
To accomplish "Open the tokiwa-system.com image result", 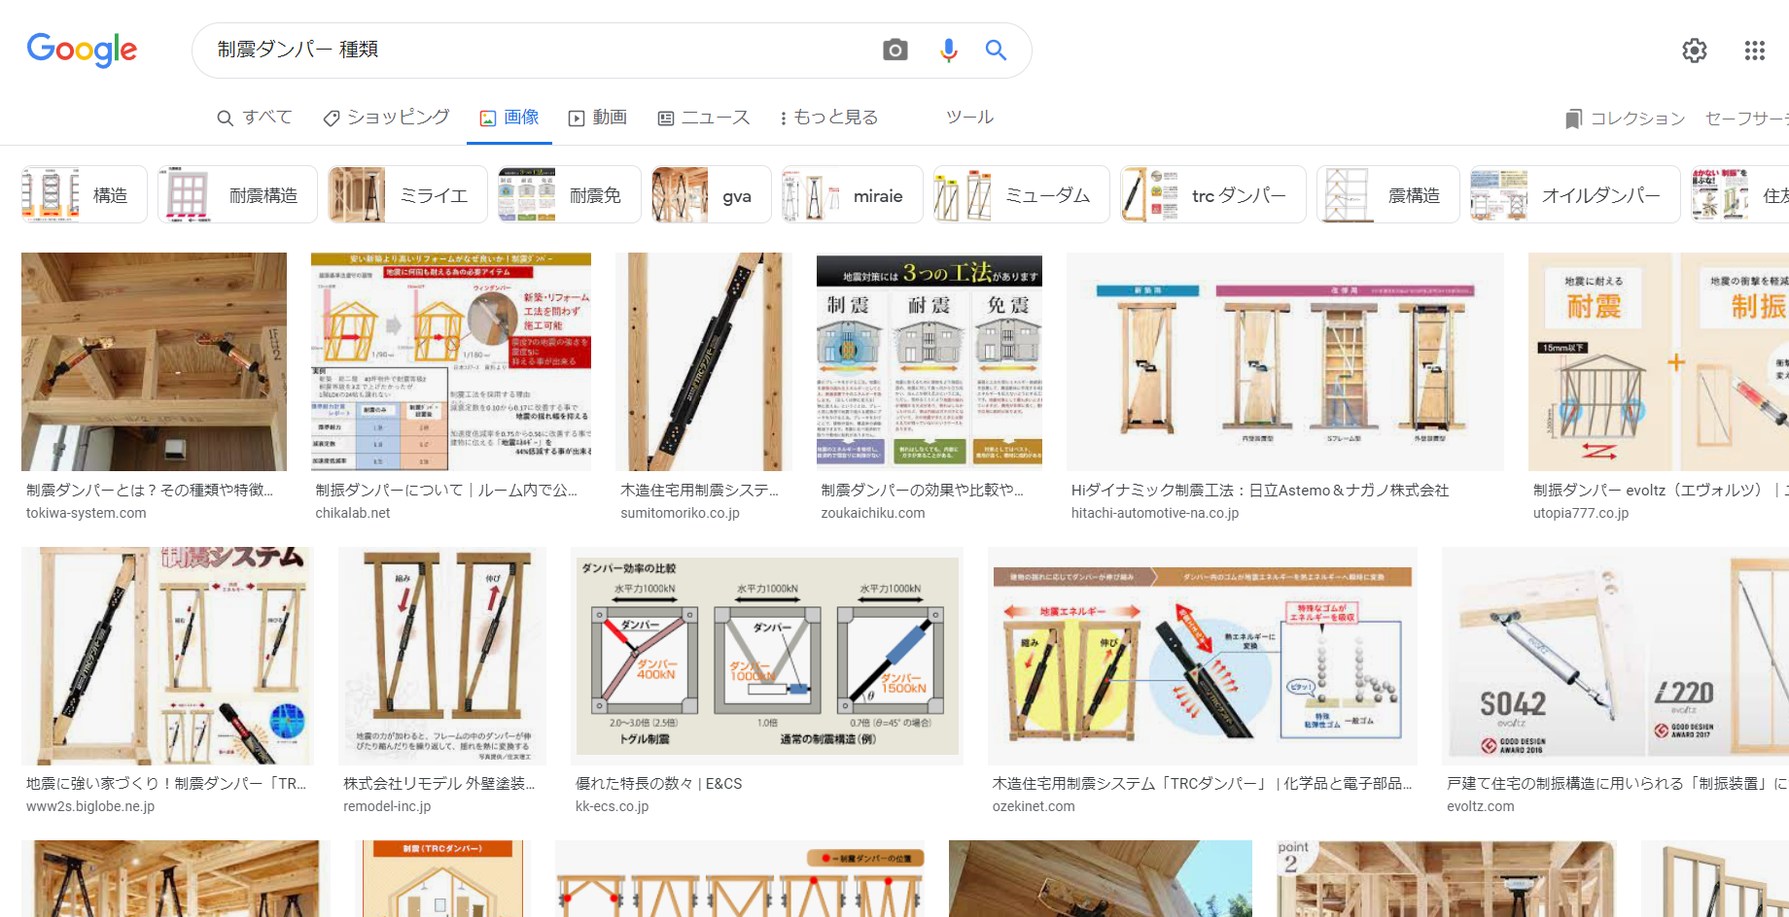I will click(x=154, y=361).
